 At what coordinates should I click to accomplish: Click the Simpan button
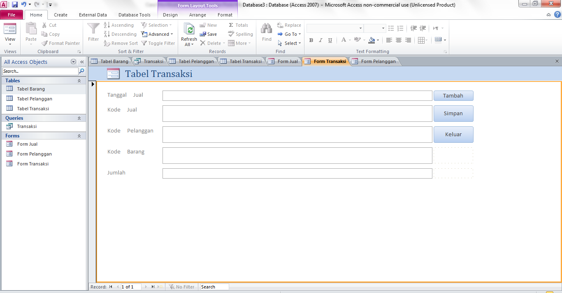[453, 114]
